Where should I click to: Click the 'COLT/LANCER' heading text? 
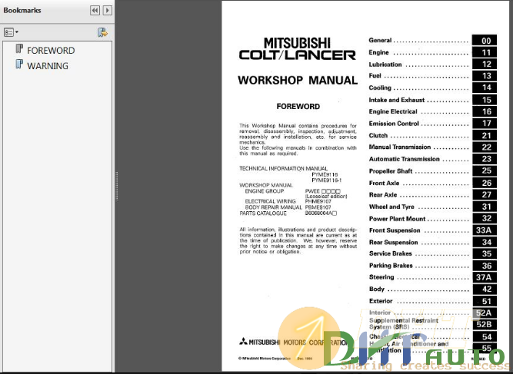point(297,55)
